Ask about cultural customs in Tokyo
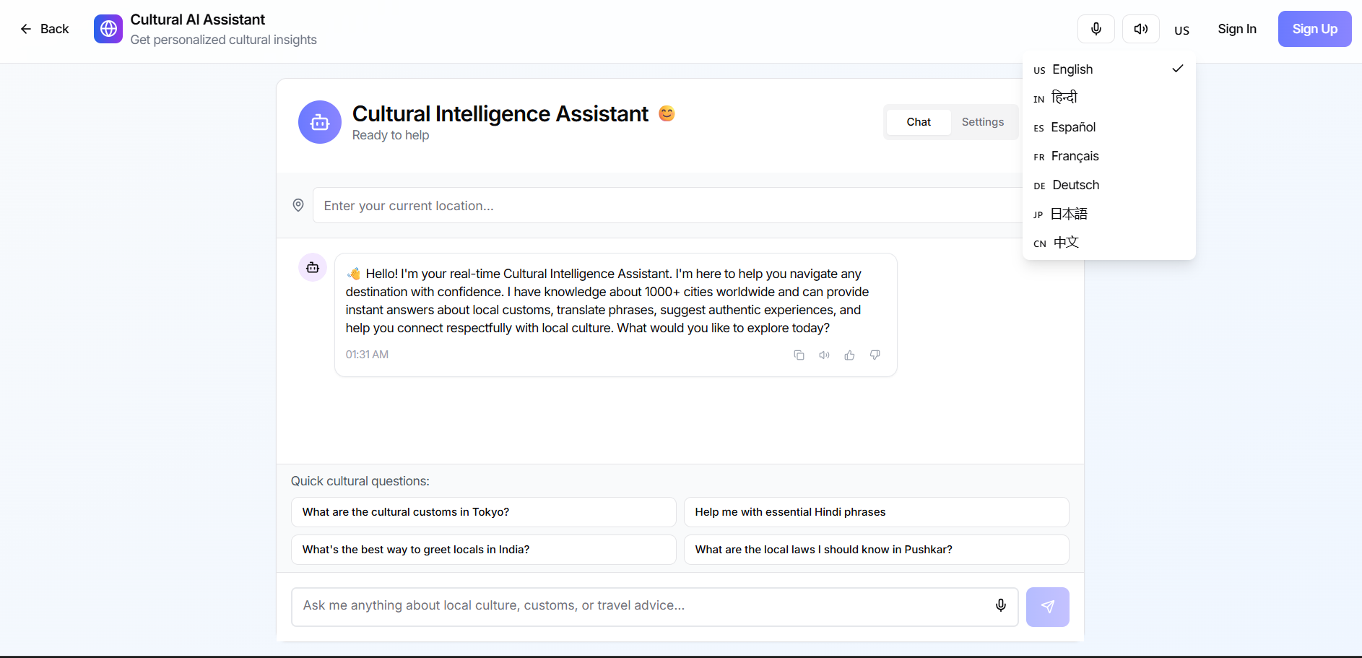The height and width of the screenshot is (658, 1362). tap(483, 512)
